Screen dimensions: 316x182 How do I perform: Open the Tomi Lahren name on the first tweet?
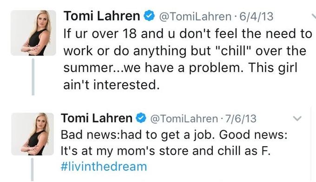click(x=102, y=16)
